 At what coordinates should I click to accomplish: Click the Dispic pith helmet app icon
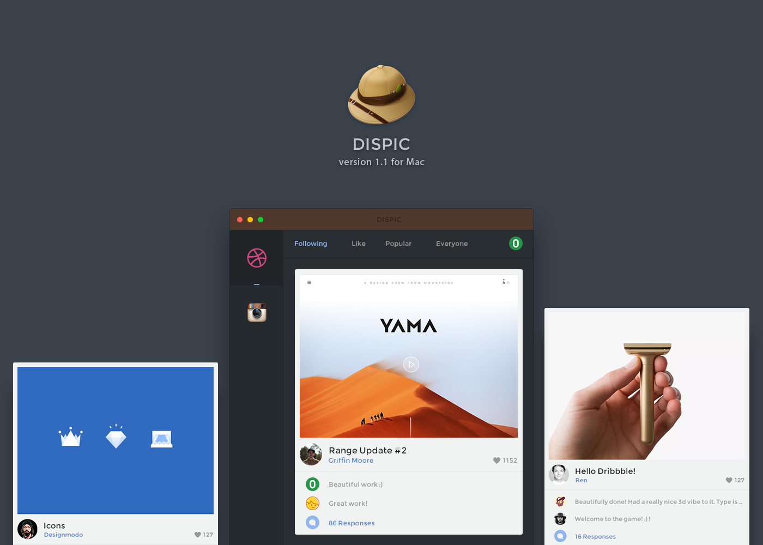[381, 95]
